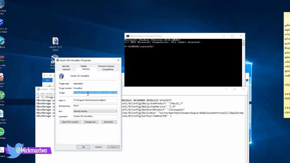Click the Comment input field

tap(95, 116)
